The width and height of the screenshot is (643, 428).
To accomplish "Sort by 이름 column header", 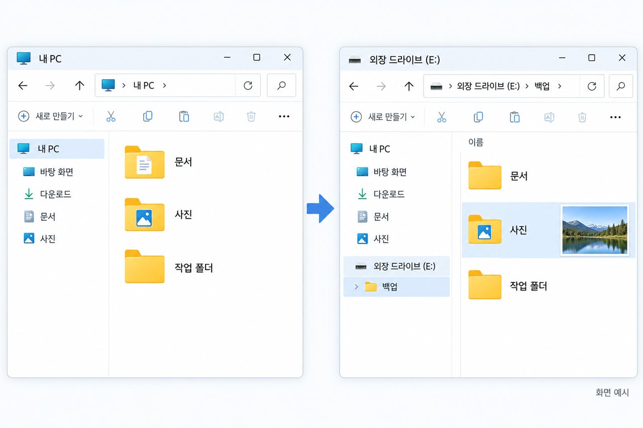I will [x=476, y=142].
